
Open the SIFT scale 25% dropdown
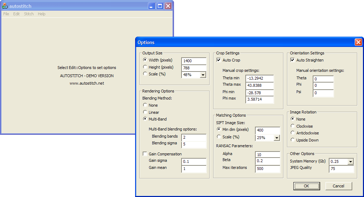pyautogui.click(x=277, y=138)
